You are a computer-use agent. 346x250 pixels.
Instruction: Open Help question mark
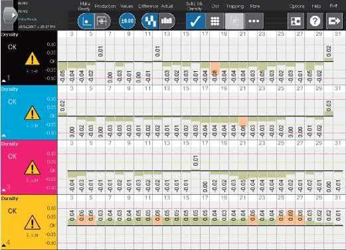coord(315,21)
